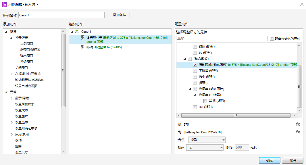The image size is (306, 165).
Task: Click lightning icon of 设置尺寸于 action
Action: click(x=82, y=38)
